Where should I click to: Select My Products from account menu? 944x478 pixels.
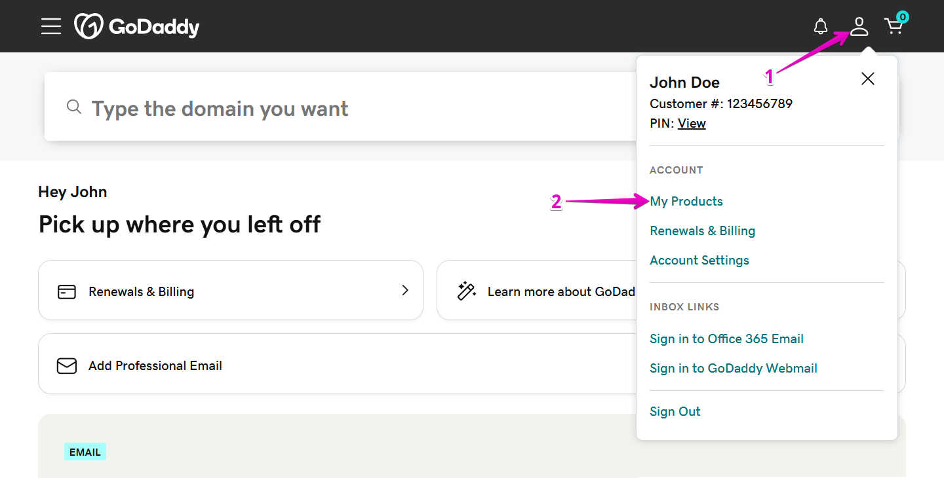[x=686, y=202]
